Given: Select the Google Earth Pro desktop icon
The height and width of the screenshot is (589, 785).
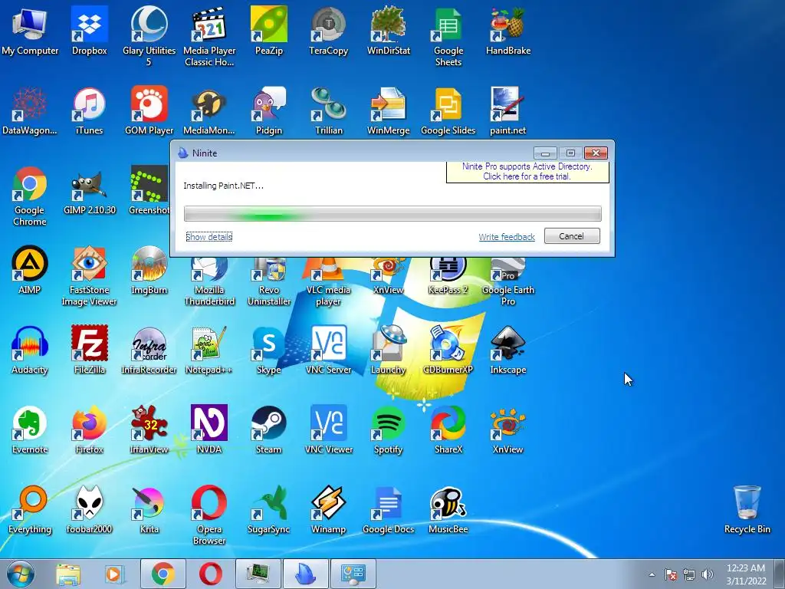Looking at the screenshot, I should [508, 281].
